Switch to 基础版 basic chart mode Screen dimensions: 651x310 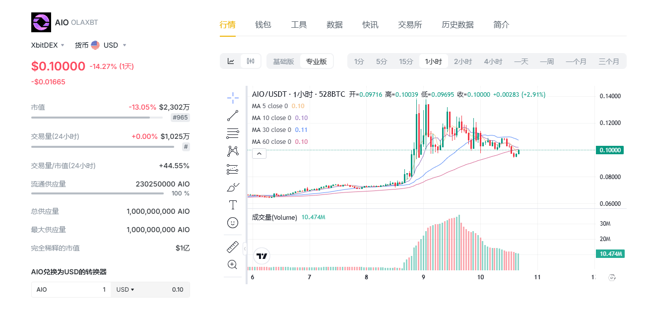tap(283, 62)
